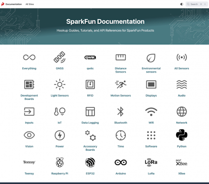Open the Time text link
The height and width of the screenshot is (184, 209).
pyautogui.click(x=121, y=147)
